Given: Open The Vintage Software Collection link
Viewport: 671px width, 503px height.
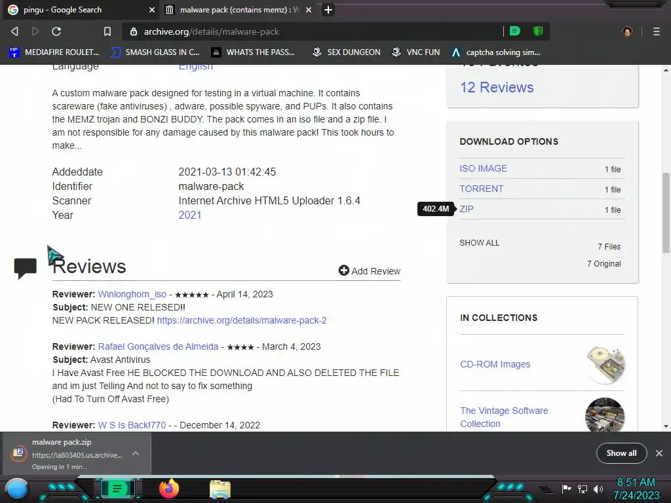Looking at the screenshot, I should point(504,417).
